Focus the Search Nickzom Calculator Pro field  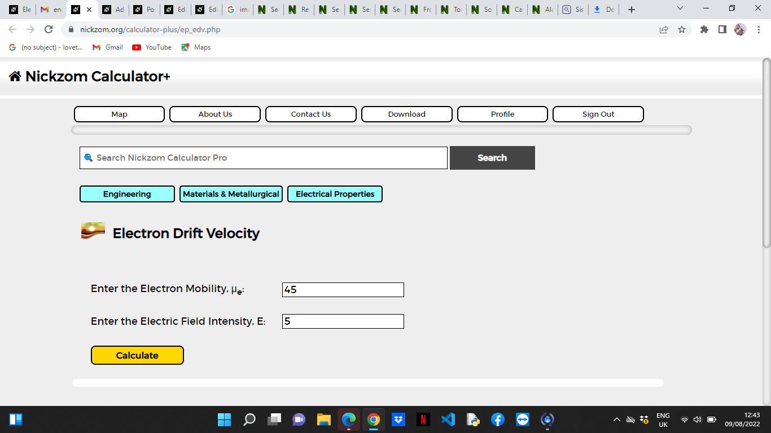[x=264, y=158]
